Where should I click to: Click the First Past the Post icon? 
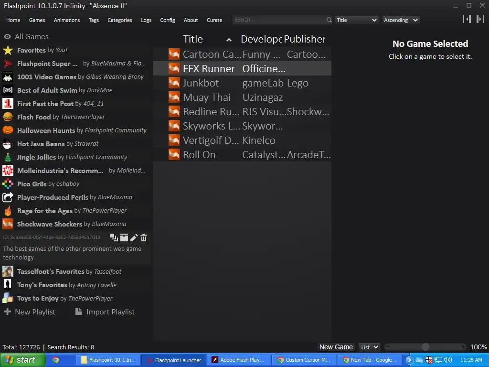[8, 104]
